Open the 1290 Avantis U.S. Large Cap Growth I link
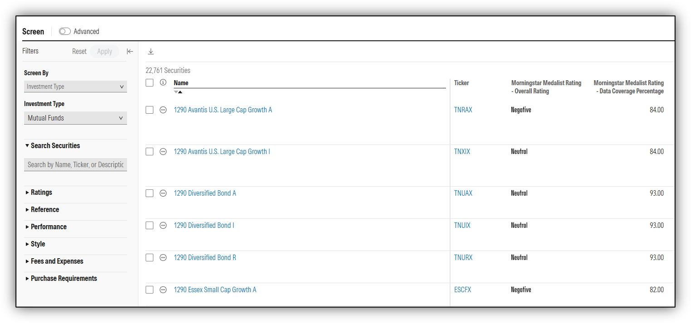 pos(222,152)
